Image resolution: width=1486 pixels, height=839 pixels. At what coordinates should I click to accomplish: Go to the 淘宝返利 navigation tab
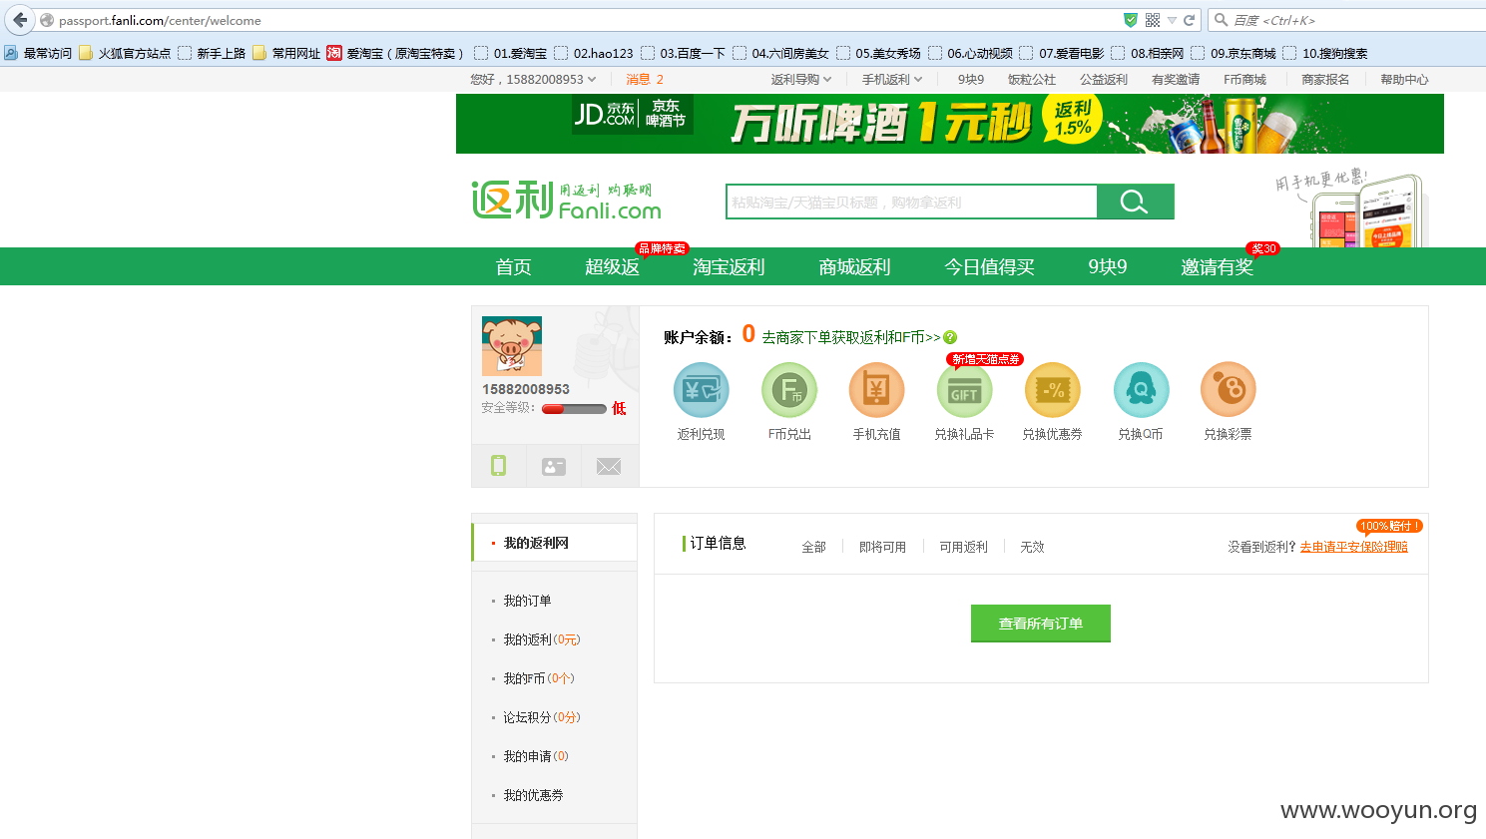coord(729,266)
